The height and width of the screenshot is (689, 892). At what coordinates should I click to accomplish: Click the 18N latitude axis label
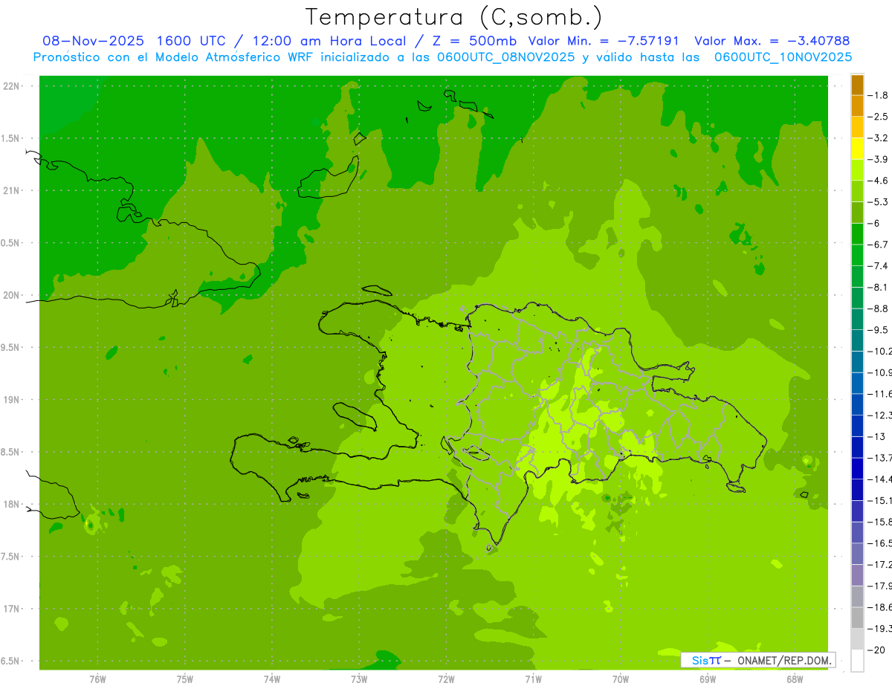click(11, 504)
